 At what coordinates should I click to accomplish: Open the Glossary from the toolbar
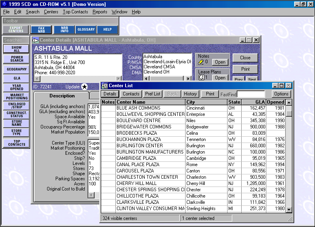click(x=86, y=29)
